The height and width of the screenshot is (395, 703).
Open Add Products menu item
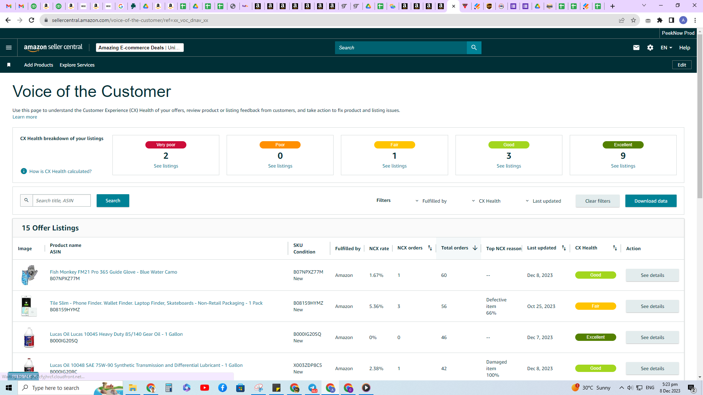pos(38,65)
